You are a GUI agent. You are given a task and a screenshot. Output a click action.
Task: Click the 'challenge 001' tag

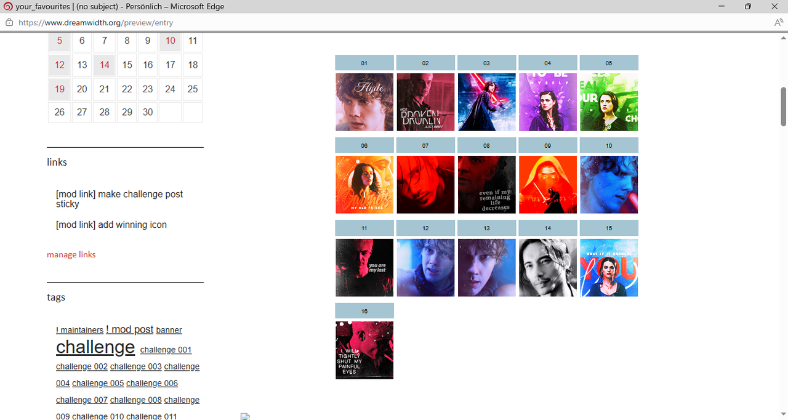(166, 350)
